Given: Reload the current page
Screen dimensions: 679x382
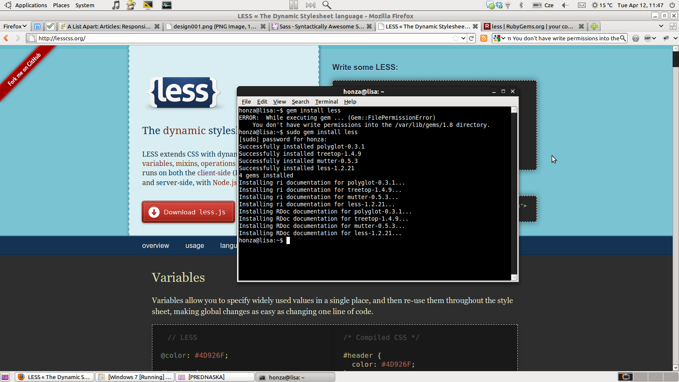Looking at the screenshot, I should [x=471, y=38].
